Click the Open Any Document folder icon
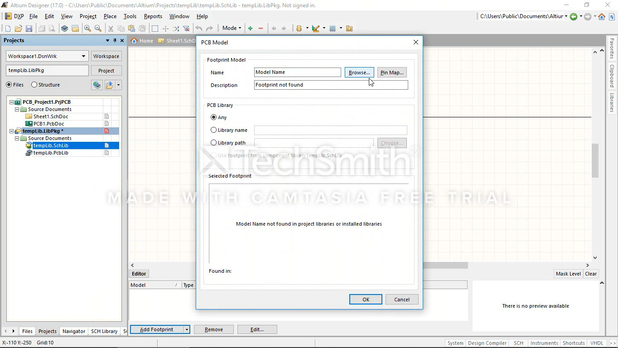 tap(18, 29)
